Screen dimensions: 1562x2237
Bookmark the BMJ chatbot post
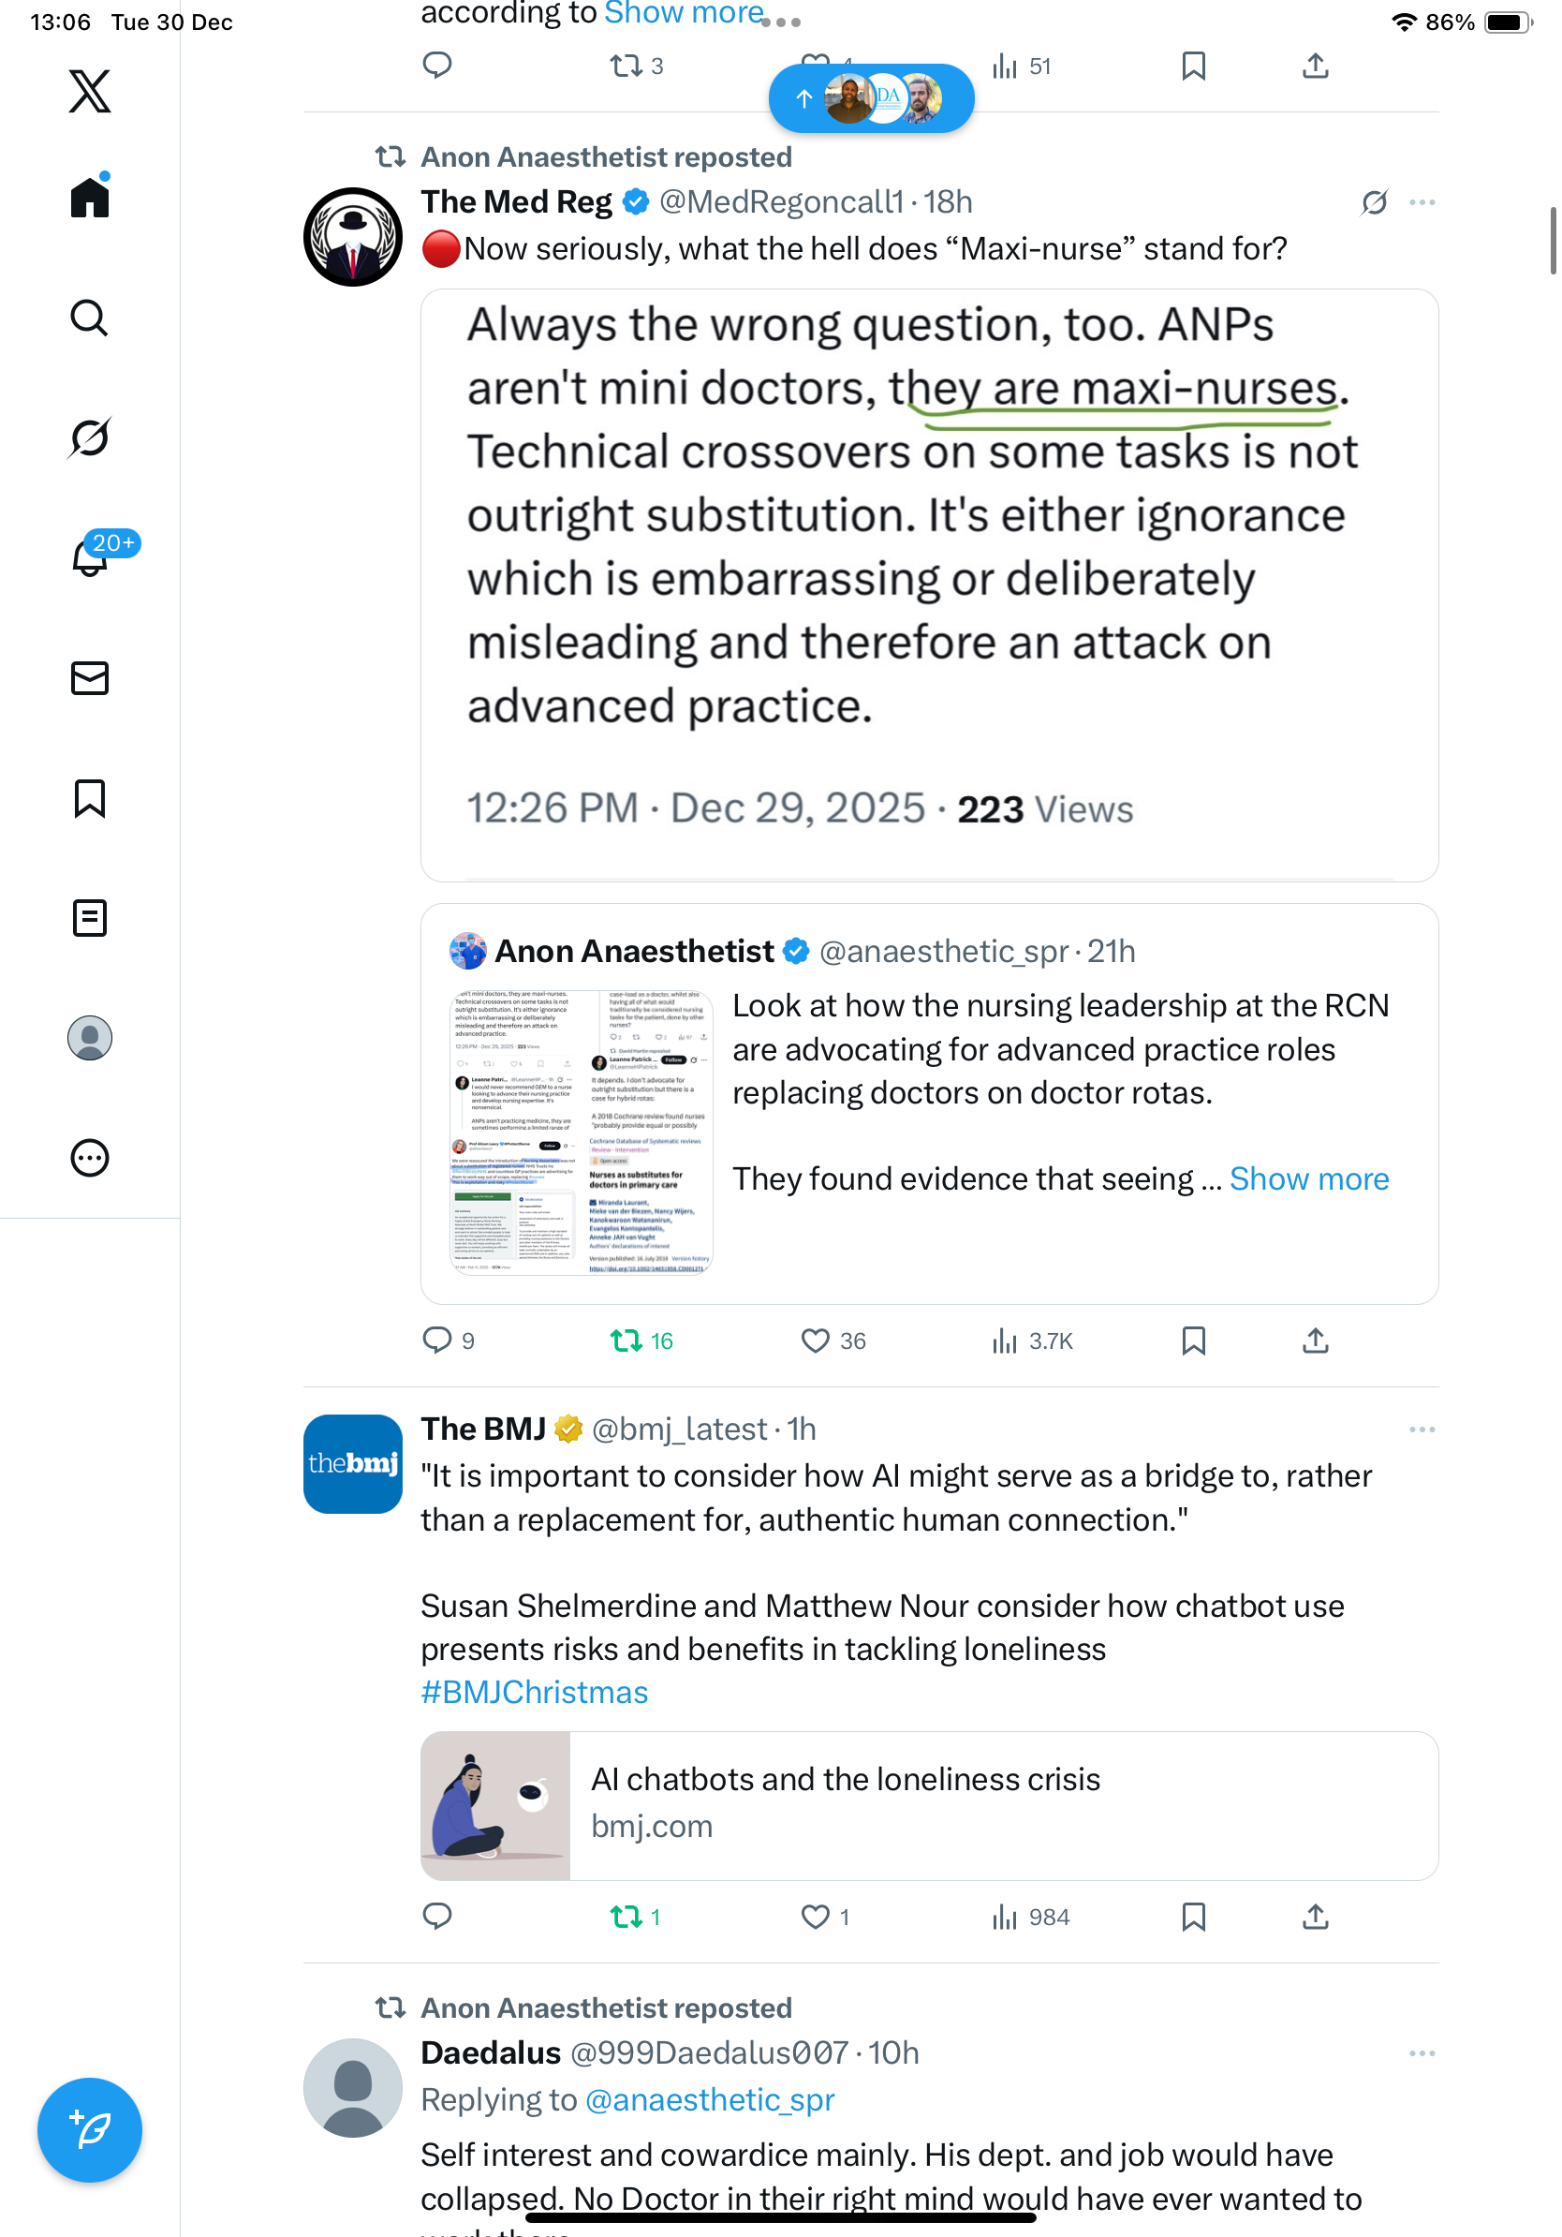(1193, 1917)
